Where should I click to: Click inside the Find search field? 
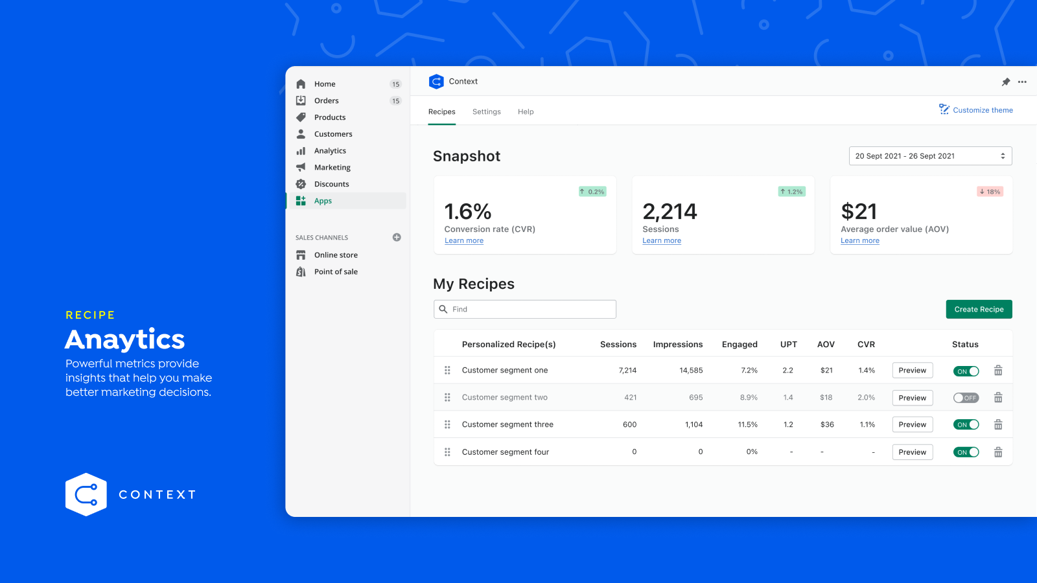coord(524,309)
